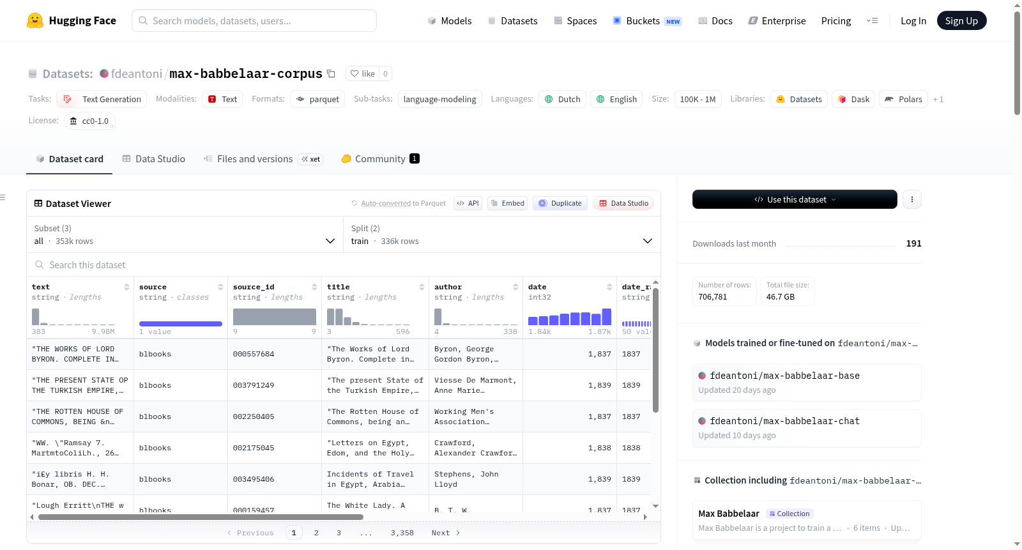Viewport: 1022px width, 550px height.
Task: Click the Sign Up button
Action: coord(961,20)
